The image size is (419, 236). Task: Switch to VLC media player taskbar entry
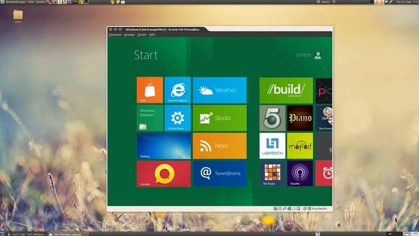26,234
